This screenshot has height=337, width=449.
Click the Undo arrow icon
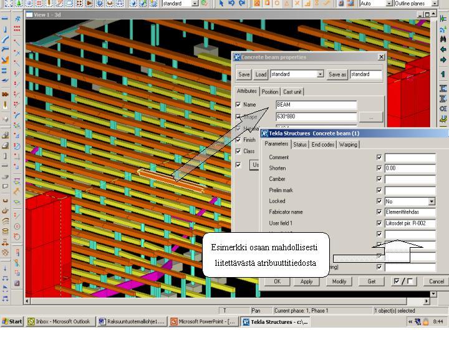click(x=231, y=3)
